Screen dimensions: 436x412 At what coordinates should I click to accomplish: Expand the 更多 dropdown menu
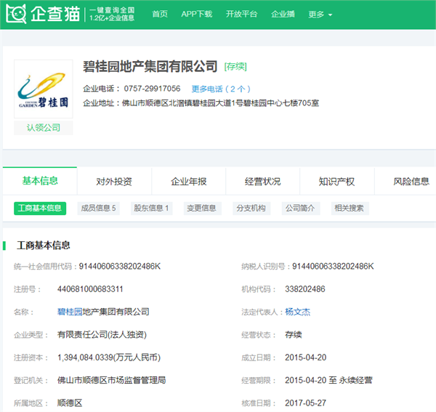pos(320,15)
